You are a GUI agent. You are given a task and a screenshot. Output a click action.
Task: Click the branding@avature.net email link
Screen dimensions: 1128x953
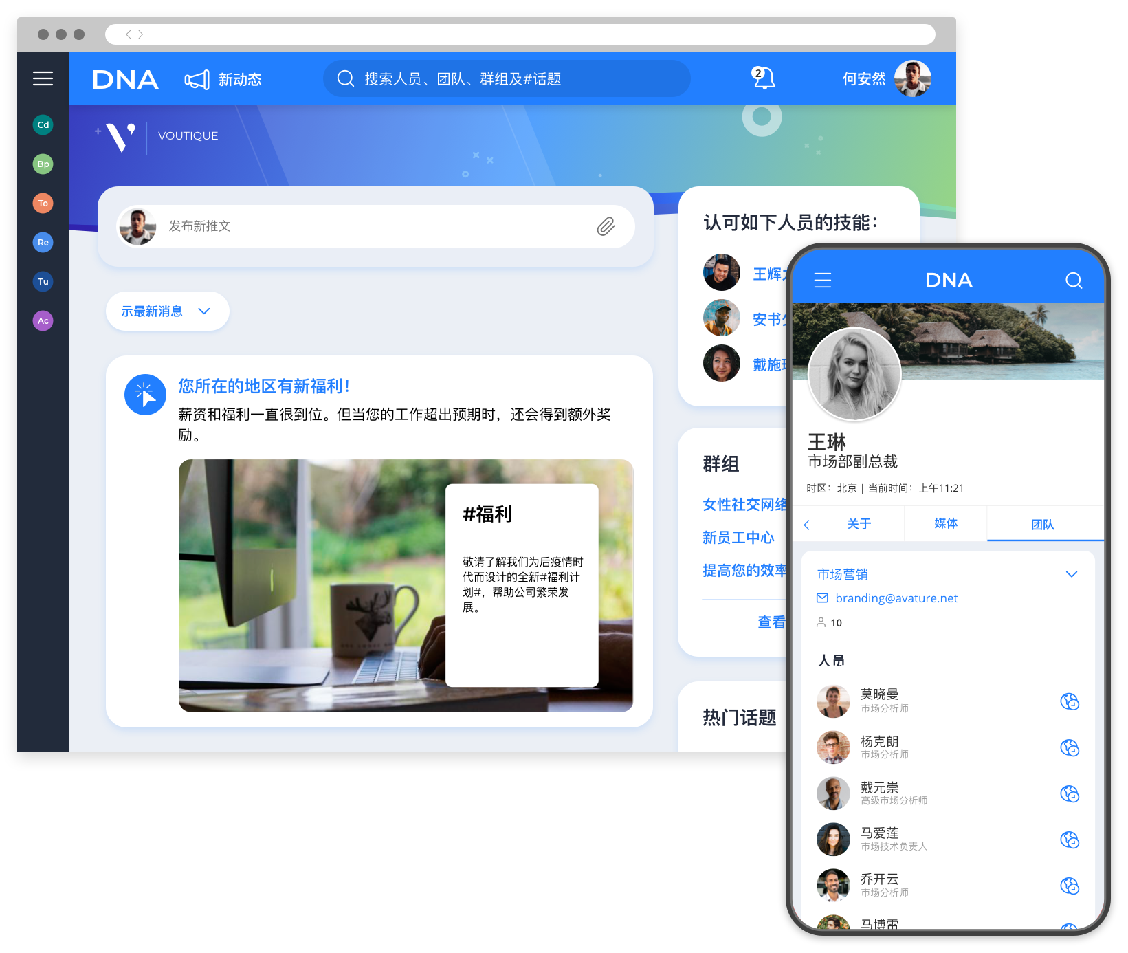896,598
